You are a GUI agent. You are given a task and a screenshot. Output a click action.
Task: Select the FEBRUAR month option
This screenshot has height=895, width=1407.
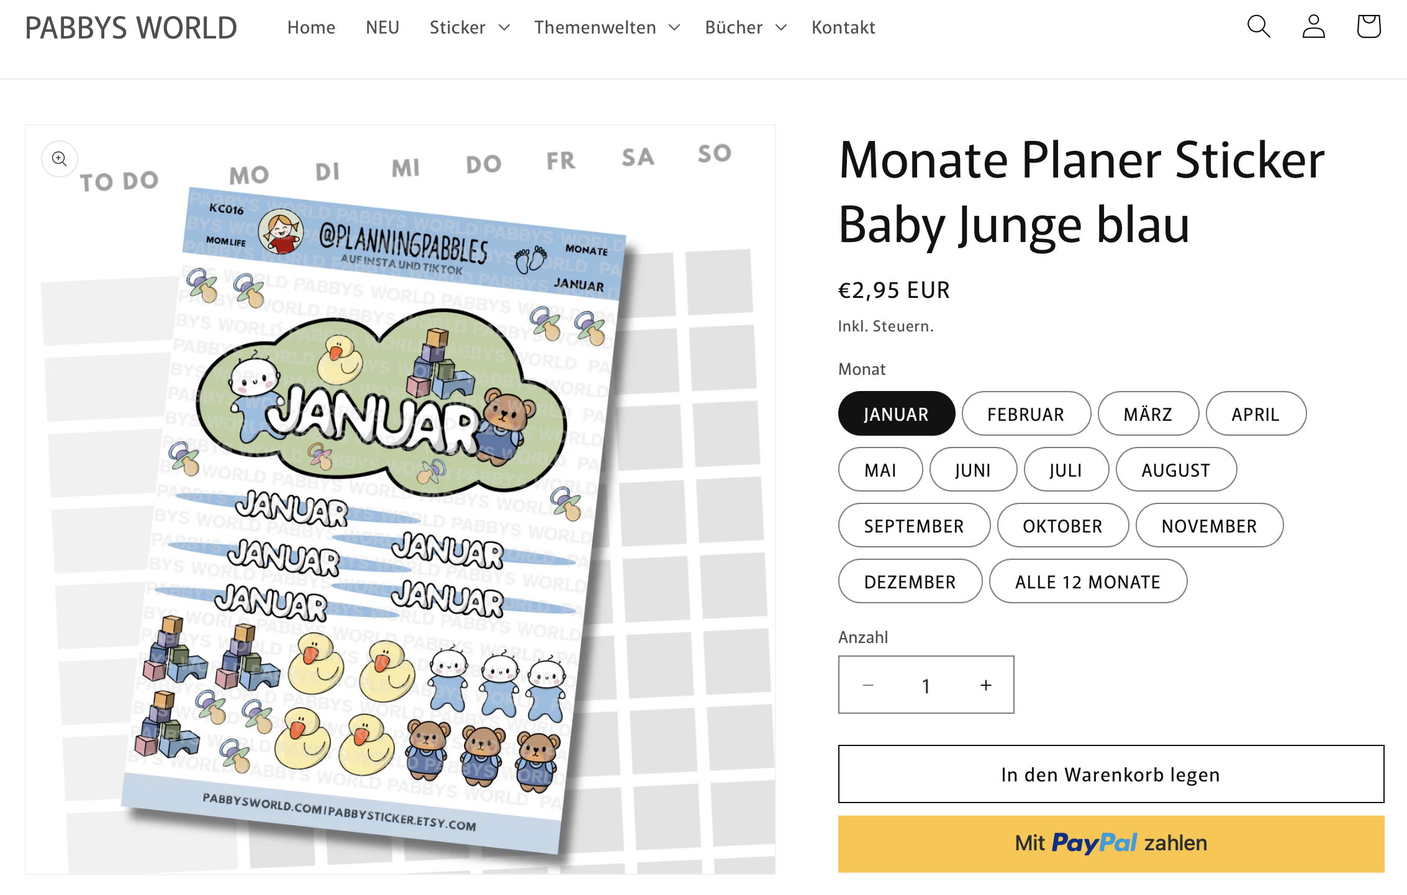point(1026,414)
